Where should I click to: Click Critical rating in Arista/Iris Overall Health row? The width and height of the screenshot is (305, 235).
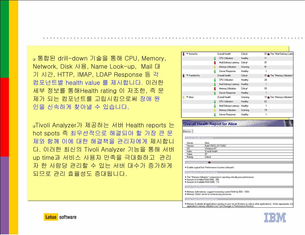(x=244, y=54)
